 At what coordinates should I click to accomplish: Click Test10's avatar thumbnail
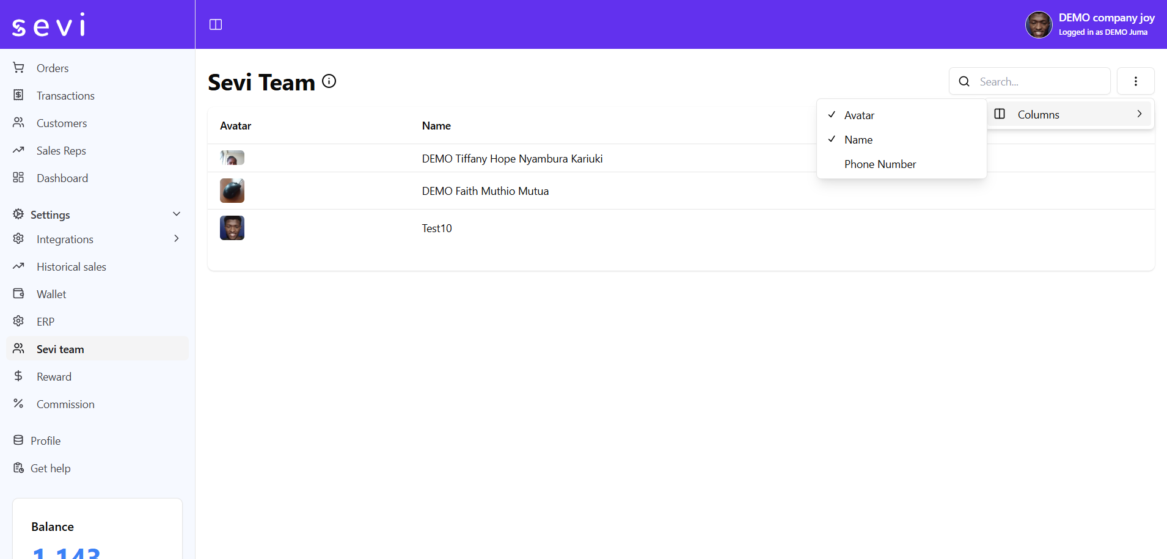click(x=232, y=228)
